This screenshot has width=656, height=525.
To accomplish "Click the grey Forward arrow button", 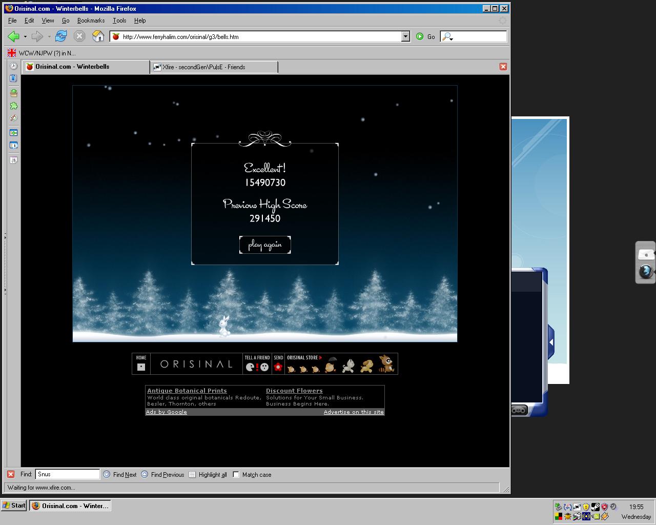I will pos(37,36).
